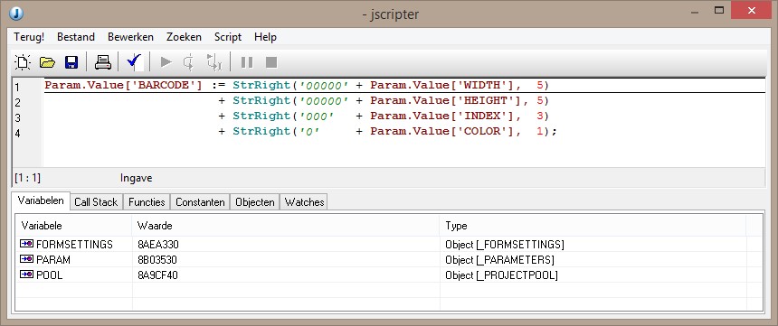Click the value 8B03530
This screenshot has width=778, height=326.
point(157,259)
